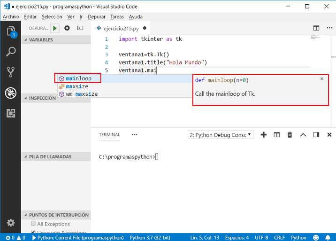Split the editor to the right

316,28
